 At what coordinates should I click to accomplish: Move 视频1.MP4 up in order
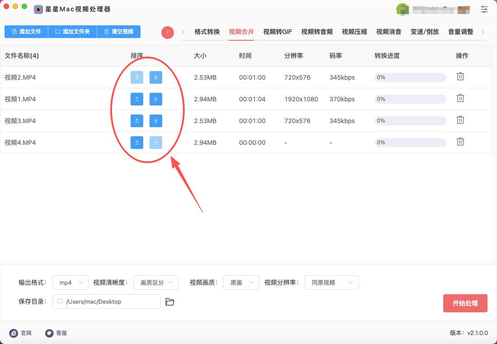(137, 99)
